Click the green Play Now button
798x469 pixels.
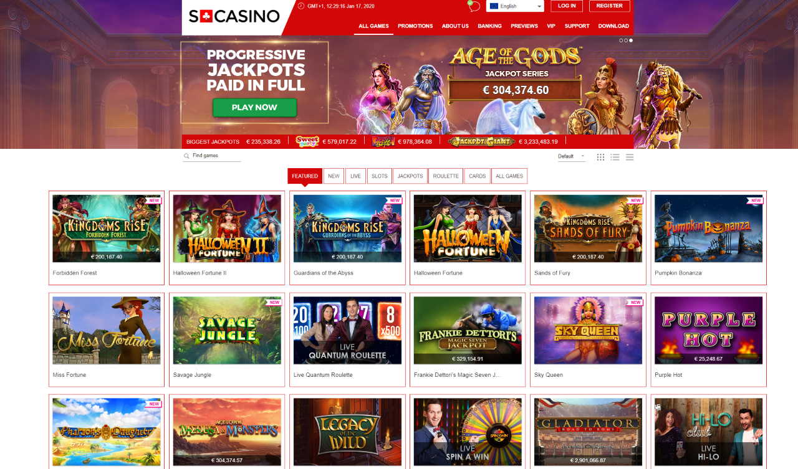254,107
